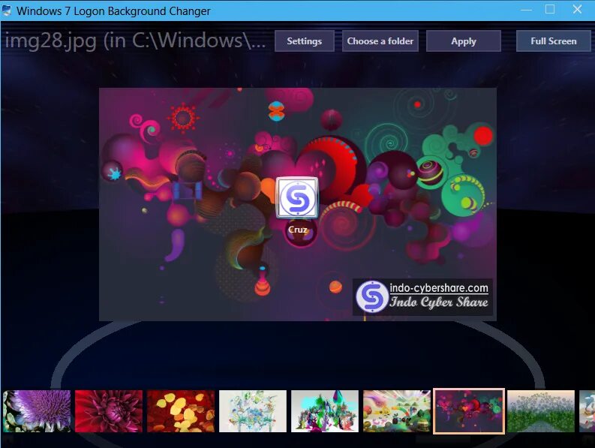Click the large logon background preview image
Screen dimensions: 595x448
298,204
